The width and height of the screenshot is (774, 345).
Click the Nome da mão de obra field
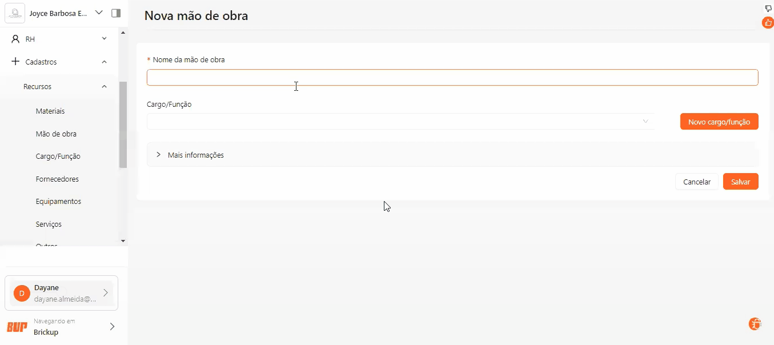tap(452, 78)
